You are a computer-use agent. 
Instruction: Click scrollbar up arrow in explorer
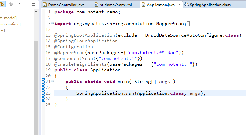tap(36, 12)
